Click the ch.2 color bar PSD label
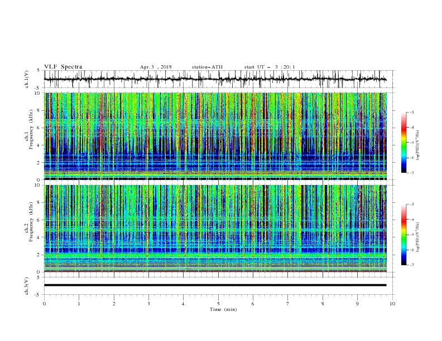Screen dimensions: 442x341 (x=418, y=237)
